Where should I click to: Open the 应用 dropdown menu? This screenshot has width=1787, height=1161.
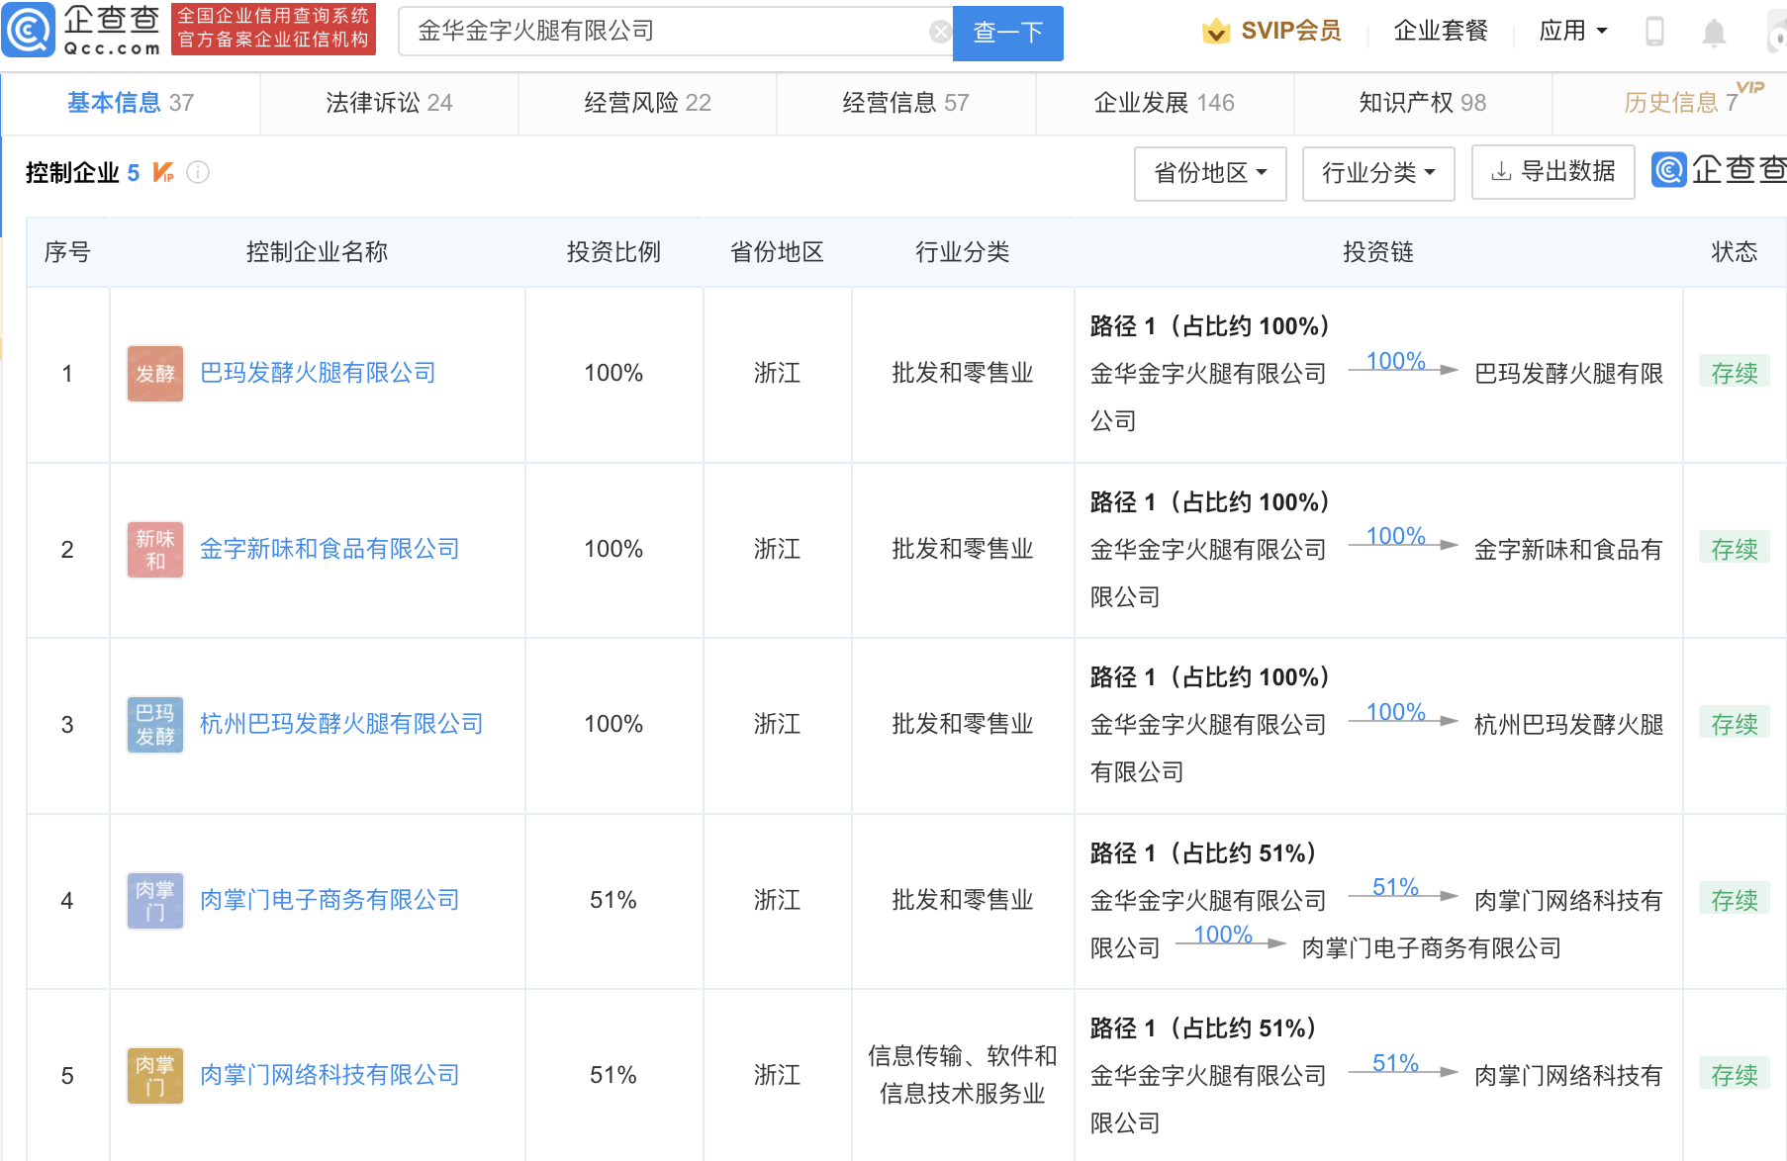pos(1572,32)
